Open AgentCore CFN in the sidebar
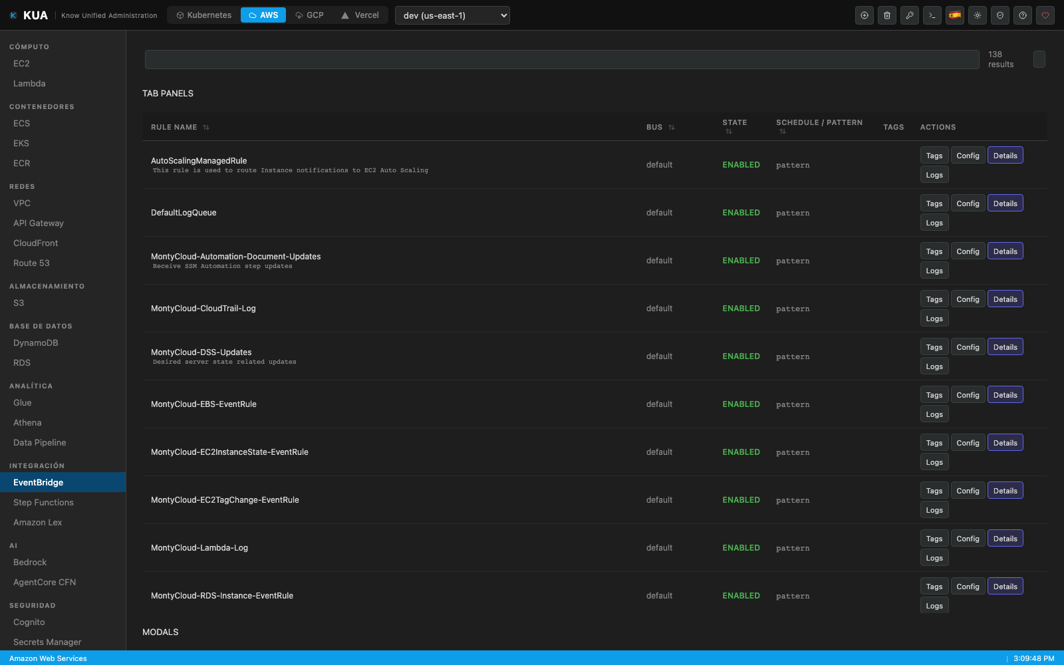This screenshot has width=1064, height=665. [63, 583]
